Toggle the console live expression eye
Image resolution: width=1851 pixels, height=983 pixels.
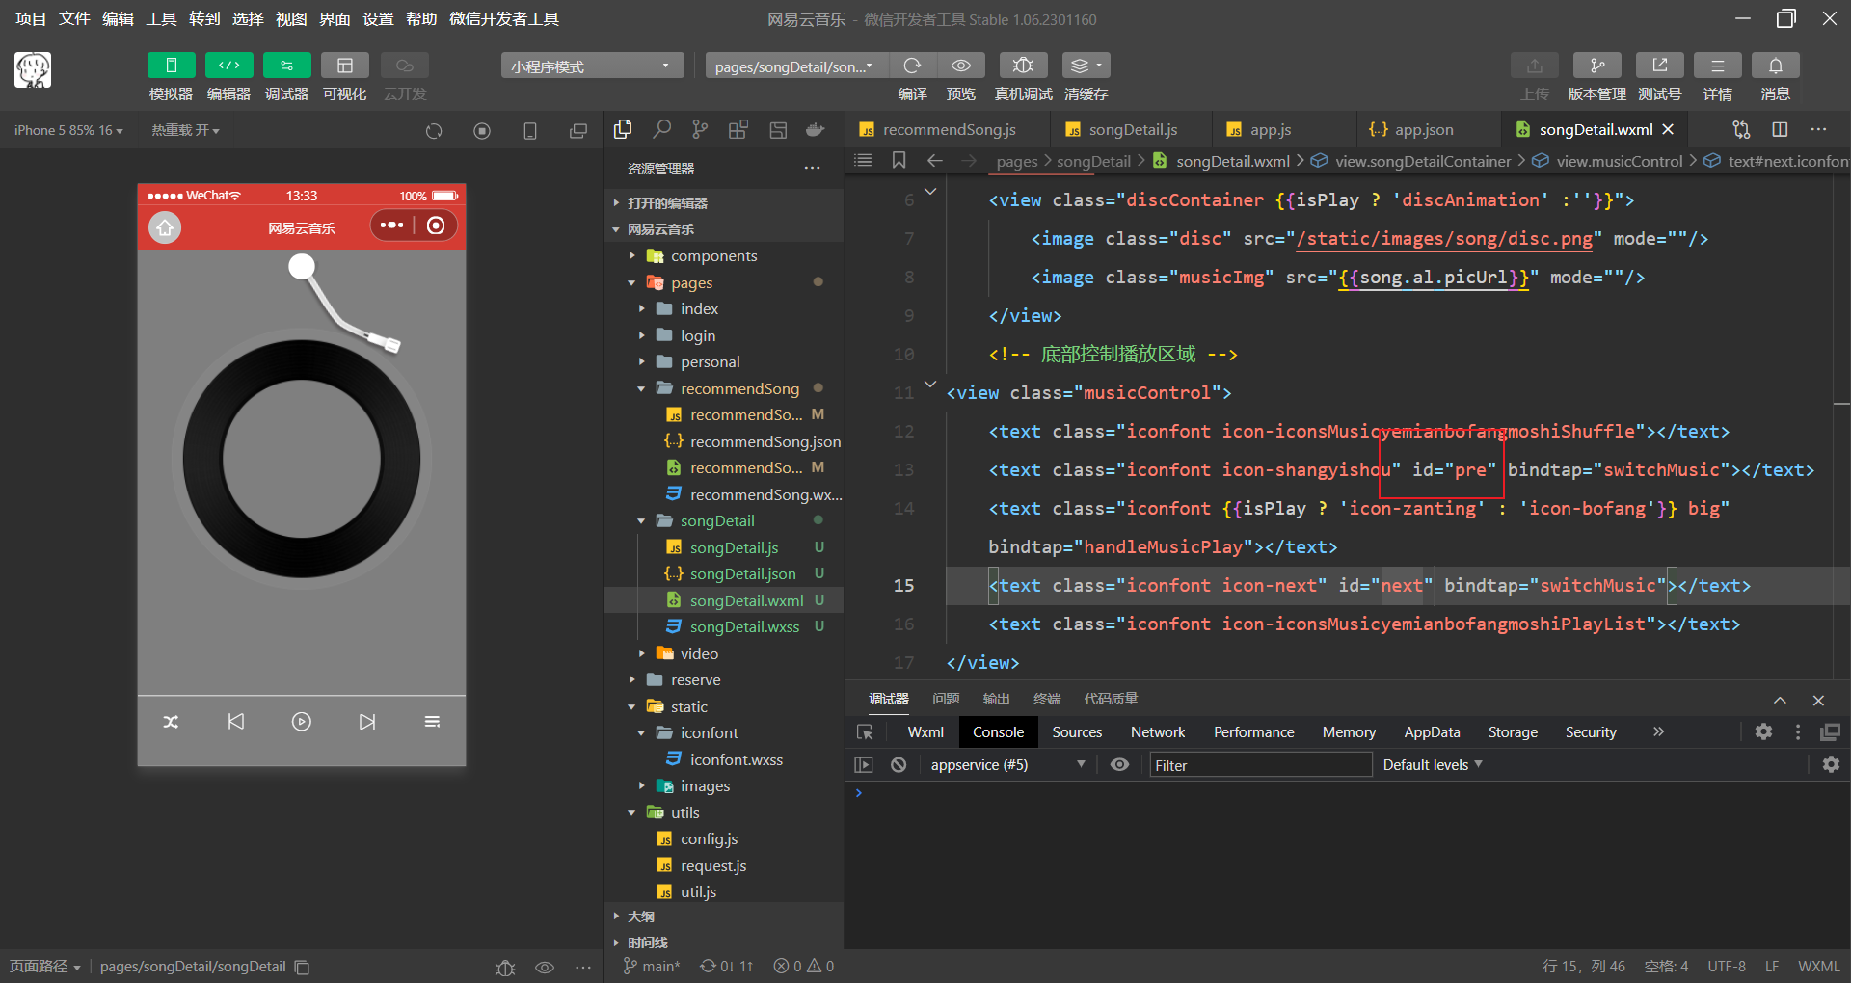[1119, 765]
